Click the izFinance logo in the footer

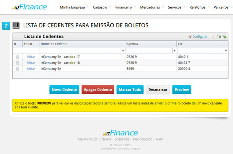120,133
